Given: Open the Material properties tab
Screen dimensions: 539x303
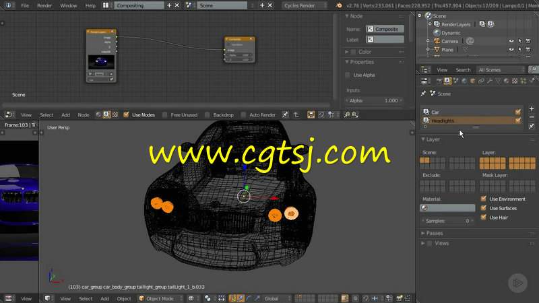Looking at the screenshot, I should point(507,81).
